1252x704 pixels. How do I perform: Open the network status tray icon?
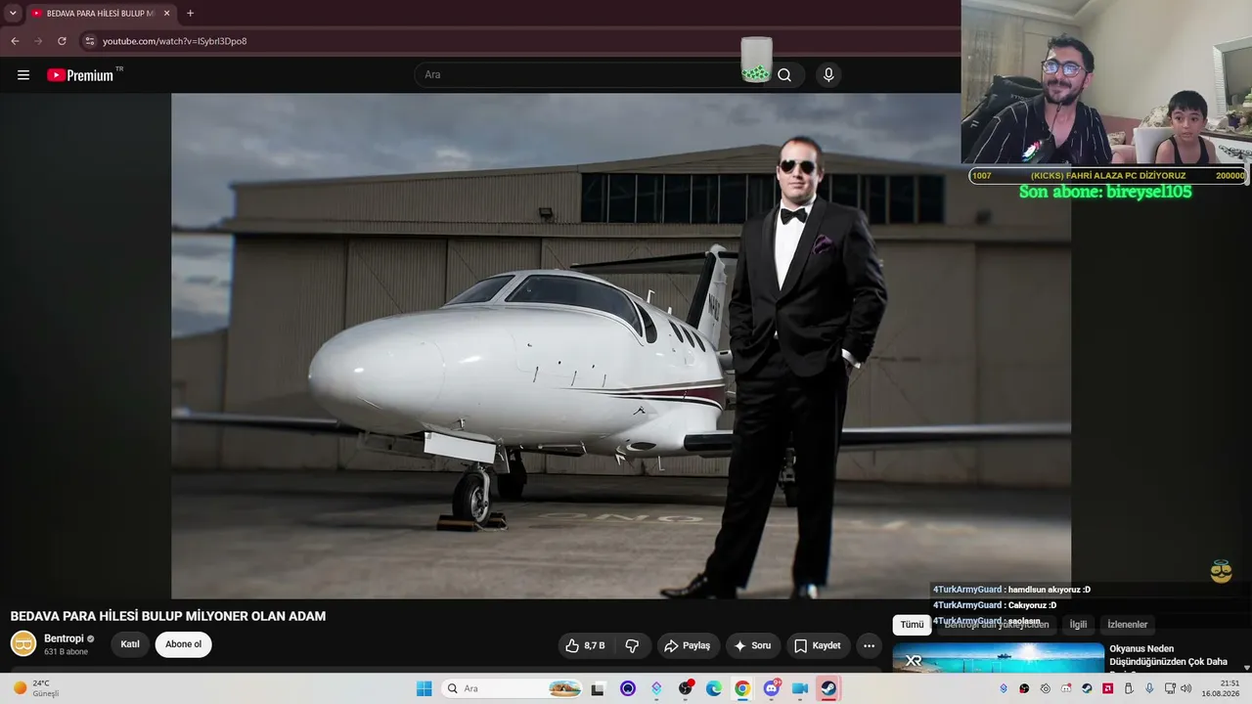(x=1170, y=688)
